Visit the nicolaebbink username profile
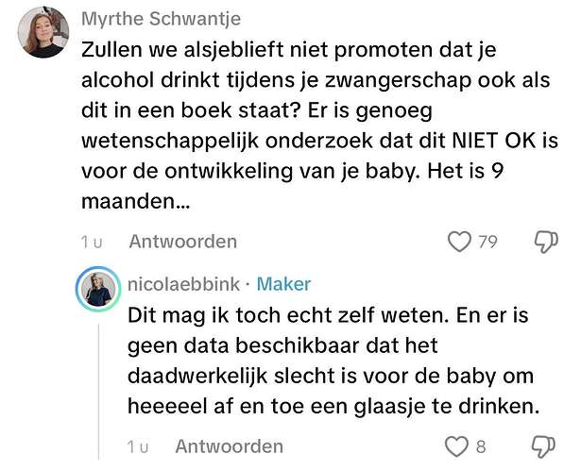The width and height of the screenshot is (581, 471). click(x=184, y=284)
